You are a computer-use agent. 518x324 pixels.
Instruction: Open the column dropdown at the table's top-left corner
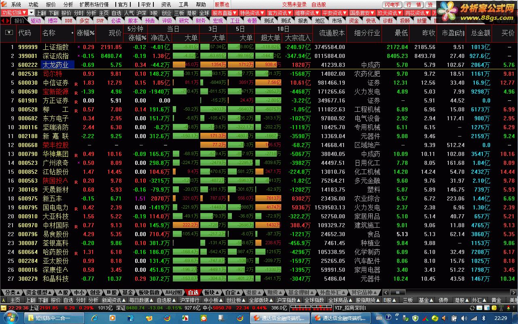[8, 33]
